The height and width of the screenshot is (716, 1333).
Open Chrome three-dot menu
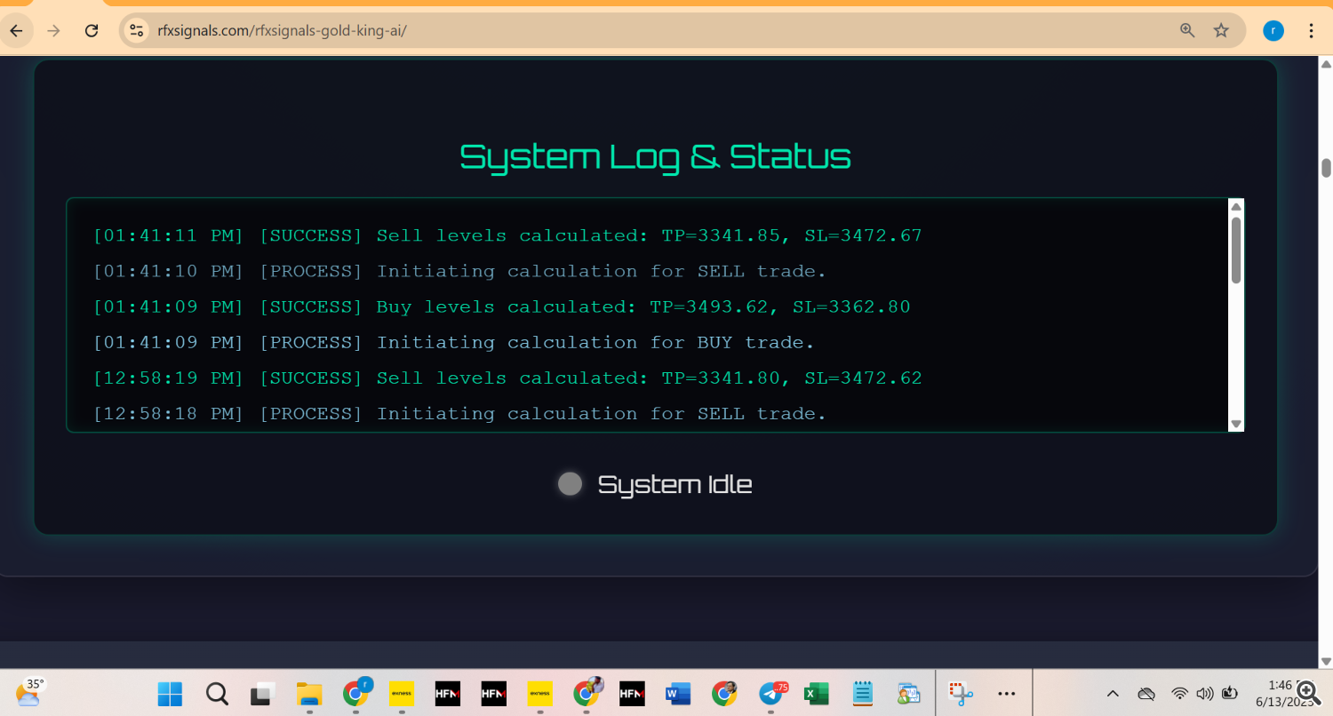point(1312,31)
